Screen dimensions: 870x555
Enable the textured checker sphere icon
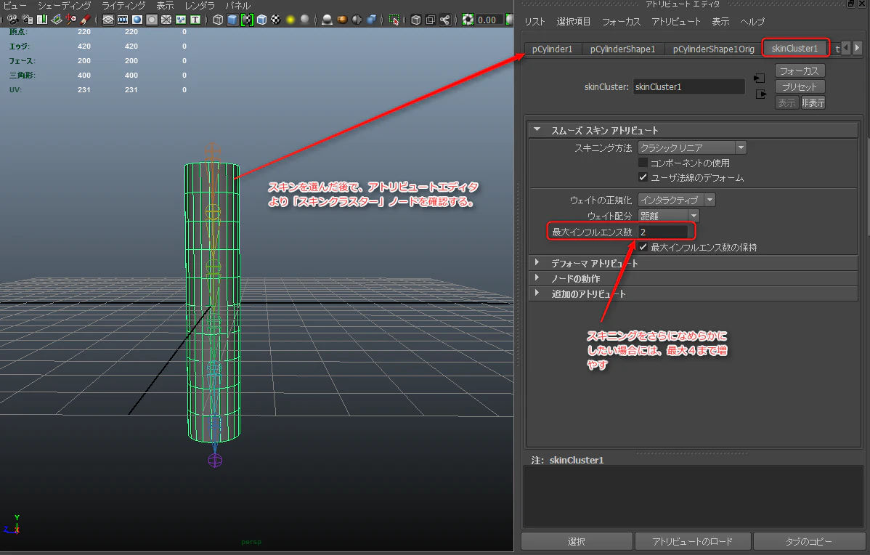click(x=276, y=20)
